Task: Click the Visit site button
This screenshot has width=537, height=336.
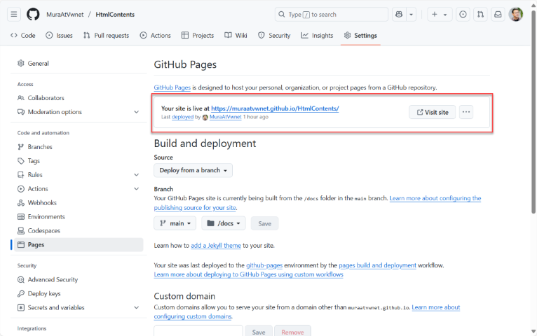Action: tap(433, 112)
